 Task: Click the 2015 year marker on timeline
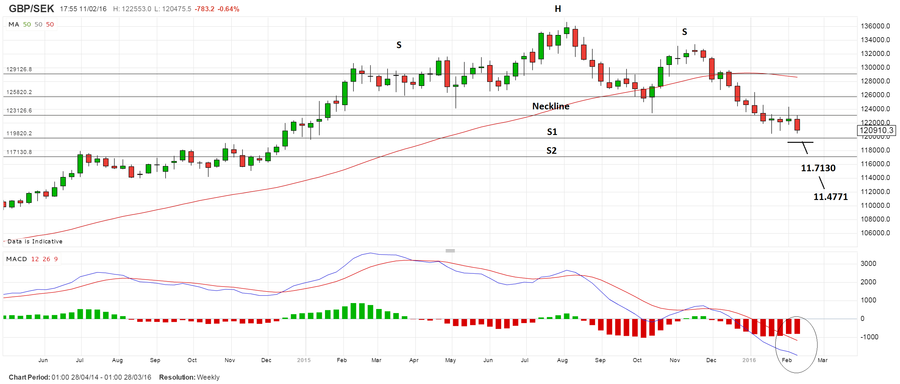click(x=304, y=360)
